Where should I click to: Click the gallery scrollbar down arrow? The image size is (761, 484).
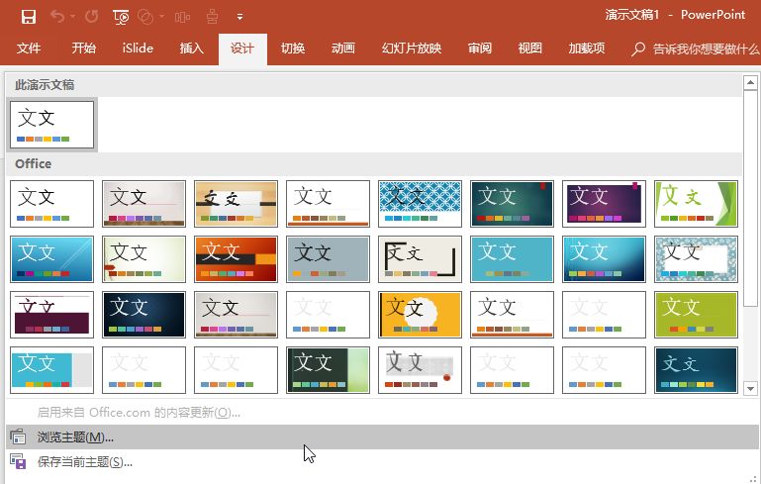(x=750, y=388)
